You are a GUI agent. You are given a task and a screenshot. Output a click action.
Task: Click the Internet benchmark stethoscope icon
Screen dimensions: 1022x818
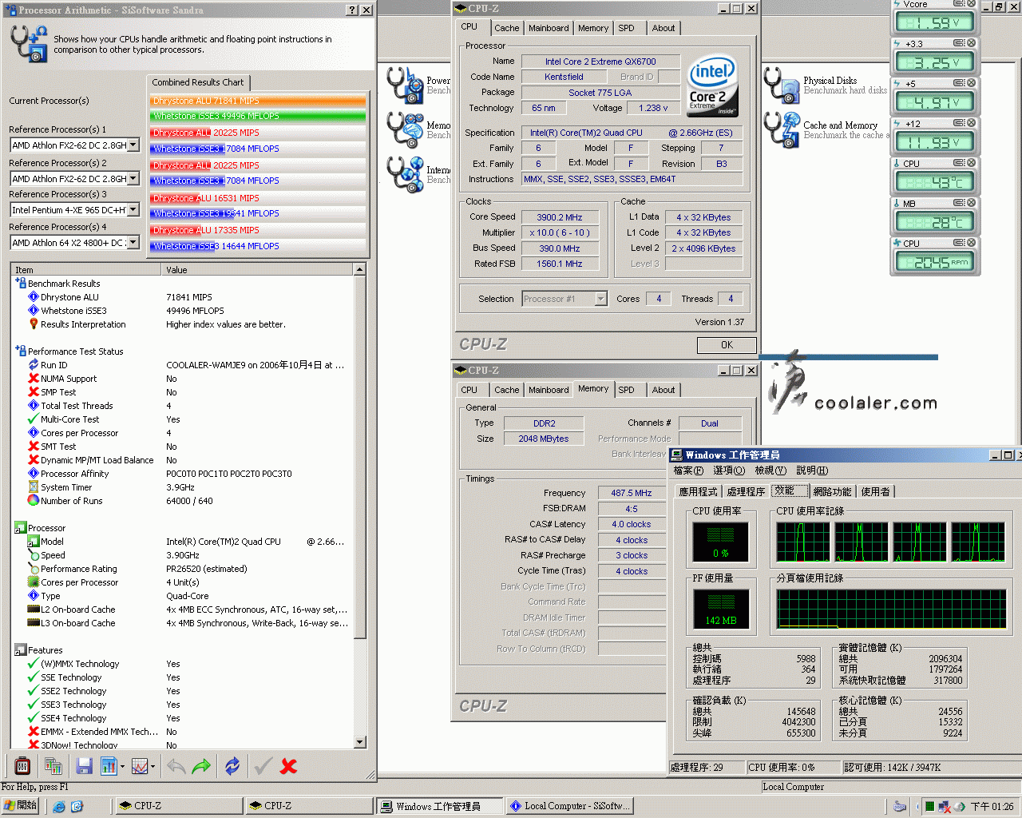point(404,174)
